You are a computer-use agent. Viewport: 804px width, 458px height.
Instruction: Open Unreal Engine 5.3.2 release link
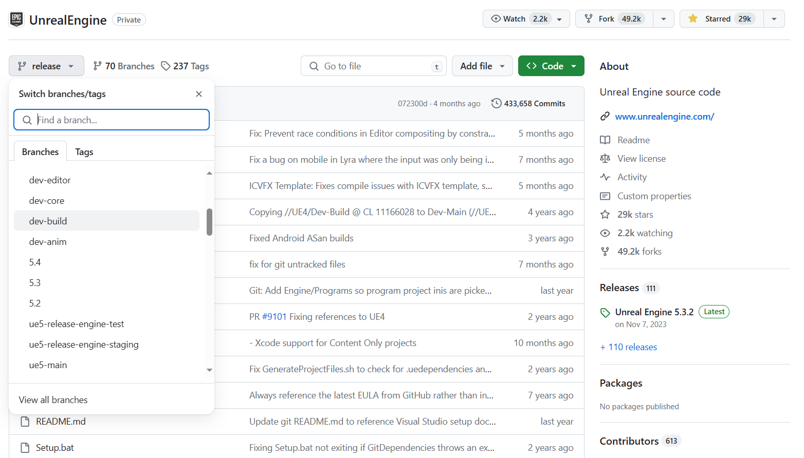654,312
